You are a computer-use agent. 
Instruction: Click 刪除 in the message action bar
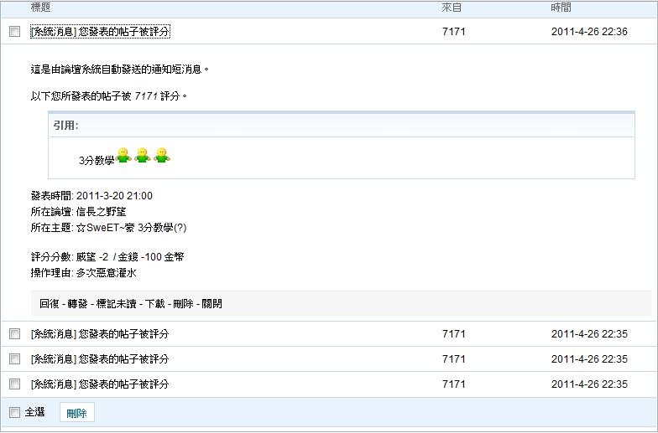pyautogui.click(x=183, y=303)
